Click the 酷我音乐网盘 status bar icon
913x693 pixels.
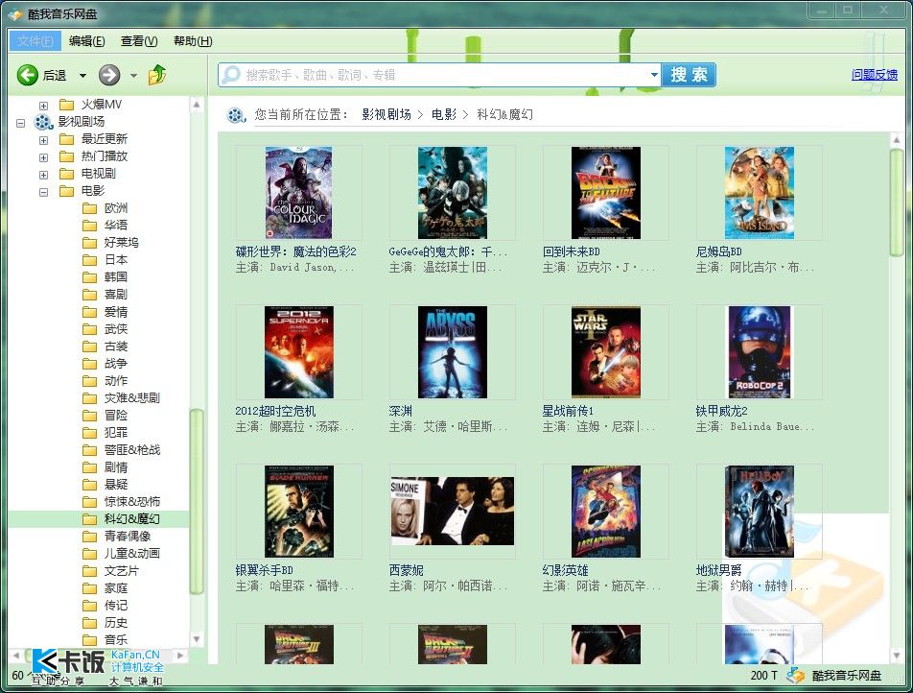[x=795, y=676]
